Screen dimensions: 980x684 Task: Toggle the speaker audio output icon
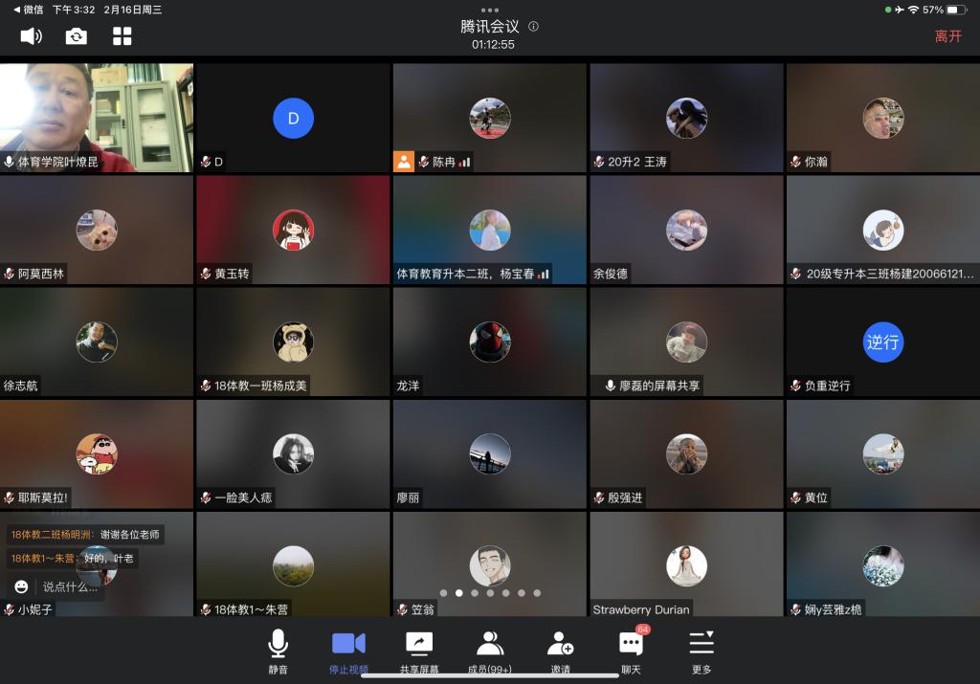(x=31, y=36)
